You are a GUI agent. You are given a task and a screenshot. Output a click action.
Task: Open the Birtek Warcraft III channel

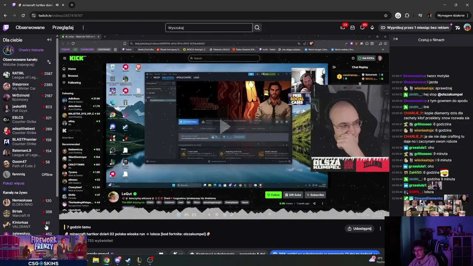(28, 214)
